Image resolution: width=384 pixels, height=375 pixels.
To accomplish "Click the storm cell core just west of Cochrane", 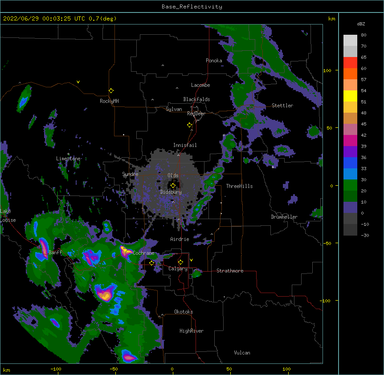I will click(126, 252).
